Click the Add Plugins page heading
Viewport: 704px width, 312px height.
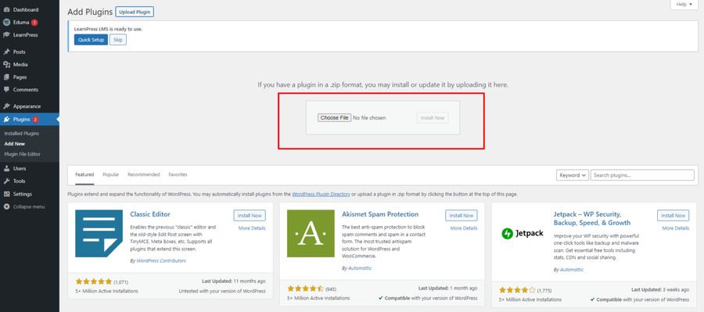89,13
